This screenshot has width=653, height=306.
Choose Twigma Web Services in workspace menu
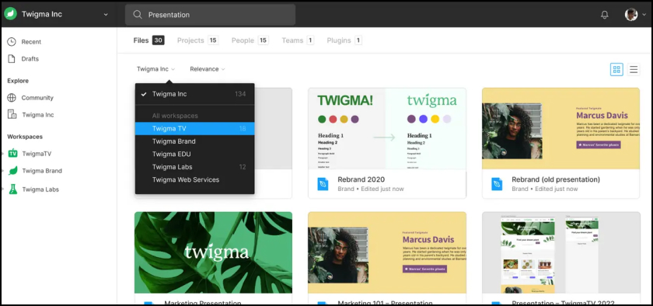194,180
